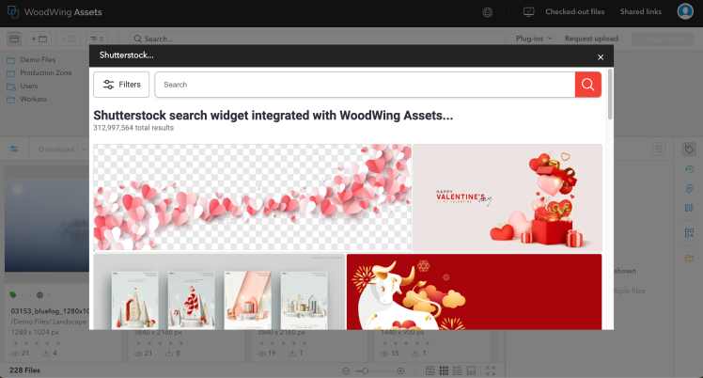Viewport: 703px width, 378px height.
Task: Open the sort order dropdown
Action: (97, 39)
